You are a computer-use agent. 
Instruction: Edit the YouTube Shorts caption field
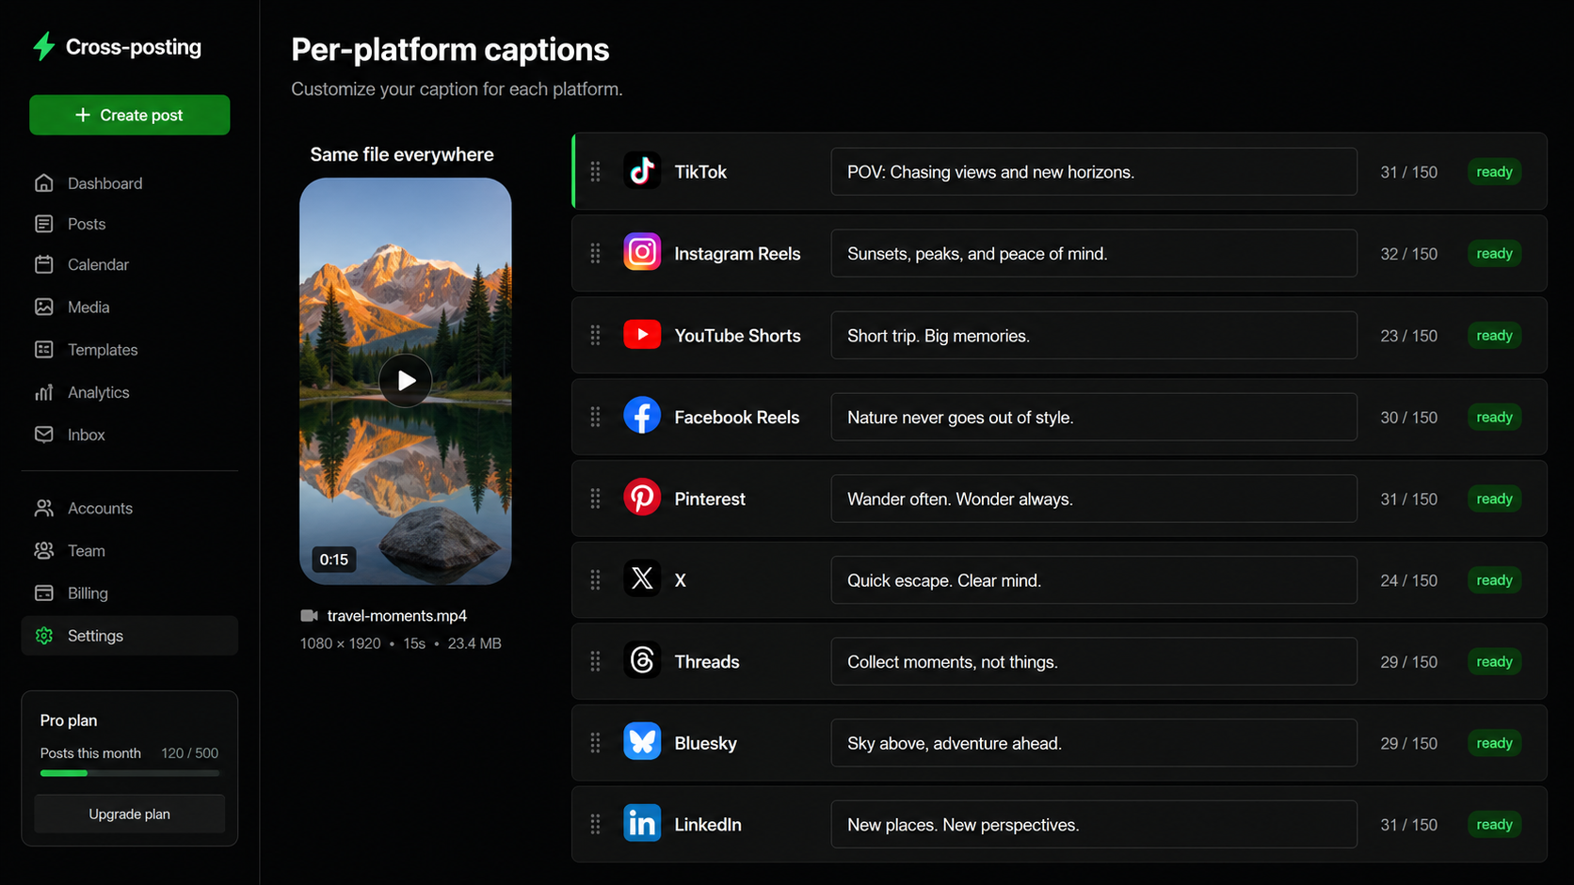[x=1094, y=335]
